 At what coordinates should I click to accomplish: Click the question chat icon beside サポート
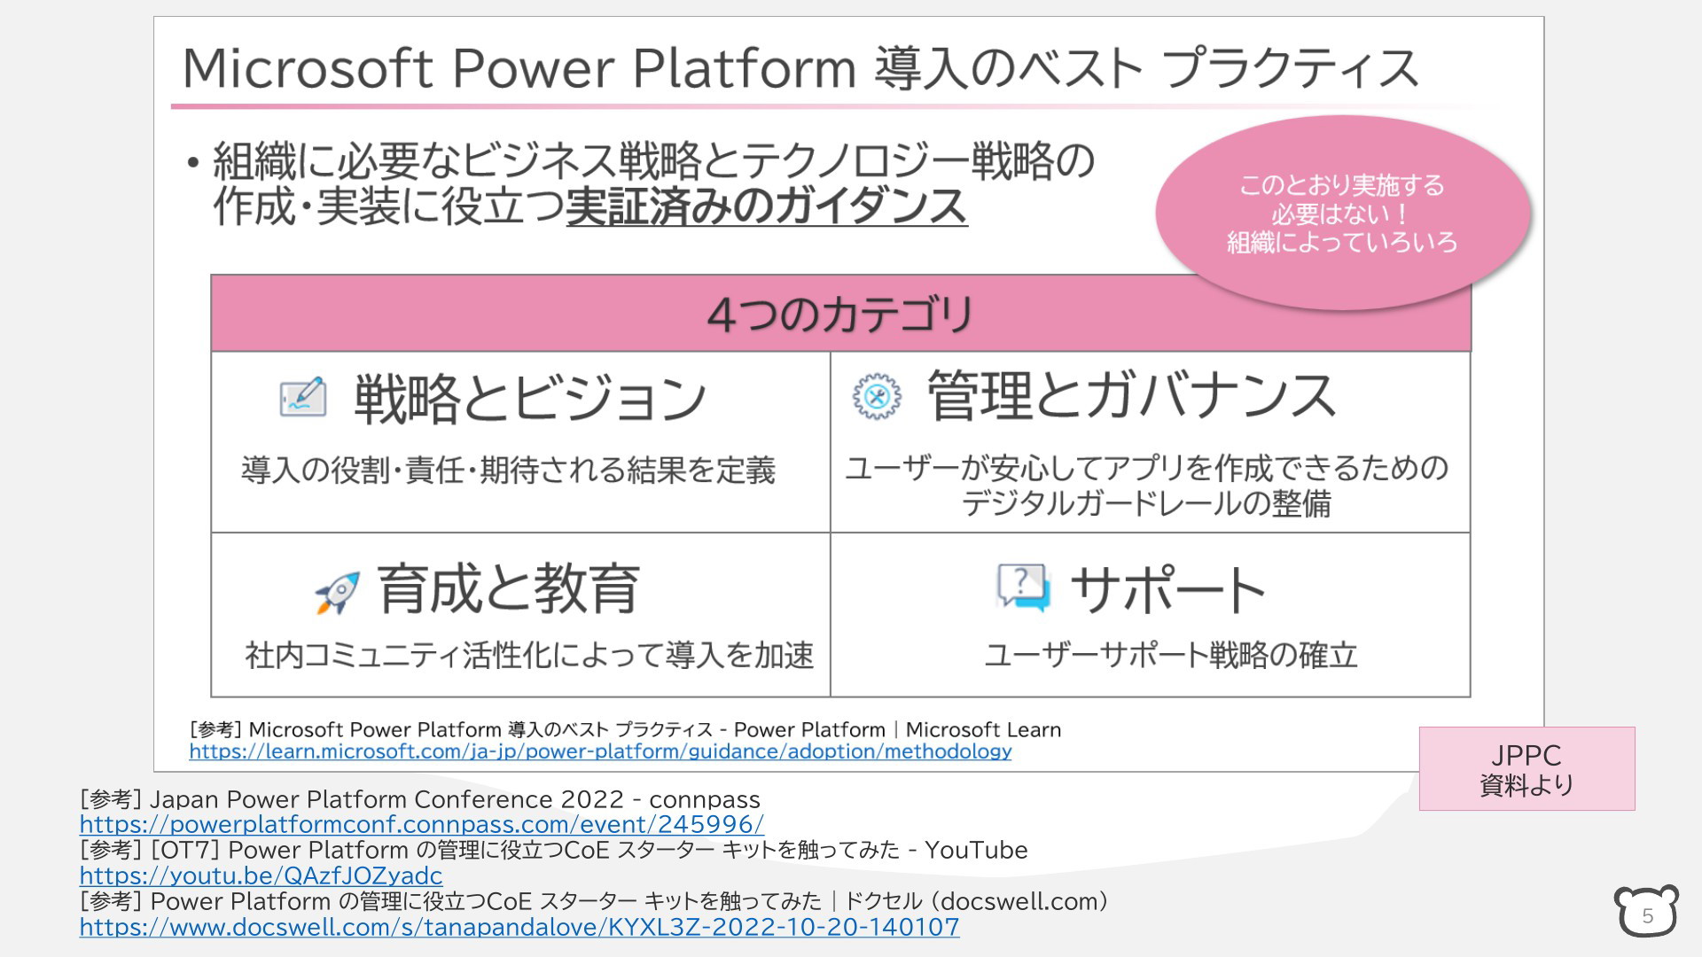(1024, 587)
